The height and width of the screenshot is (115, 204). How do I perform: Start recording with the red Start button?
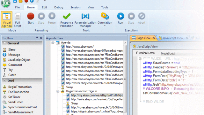tap(31, 18)
